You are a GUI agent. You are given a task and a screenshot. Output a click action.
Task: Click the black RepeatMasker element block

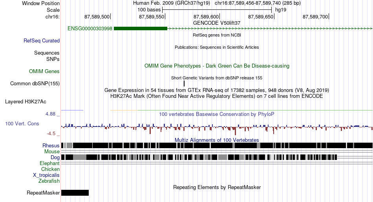(x=75, y=193)
